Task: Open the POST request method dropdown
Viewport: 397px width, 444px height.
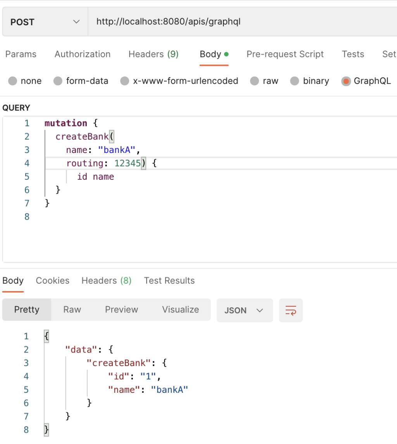Action: [x=45, y=22]
